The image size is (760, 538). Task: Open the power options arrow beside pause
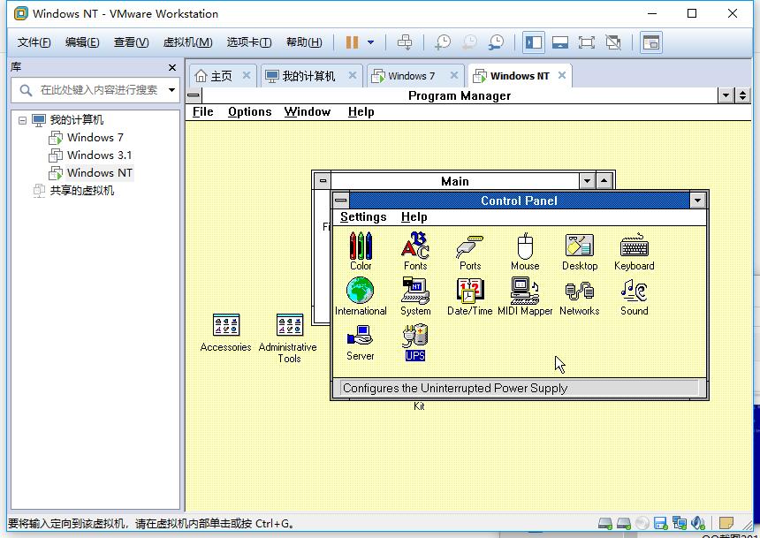point(371,42)
